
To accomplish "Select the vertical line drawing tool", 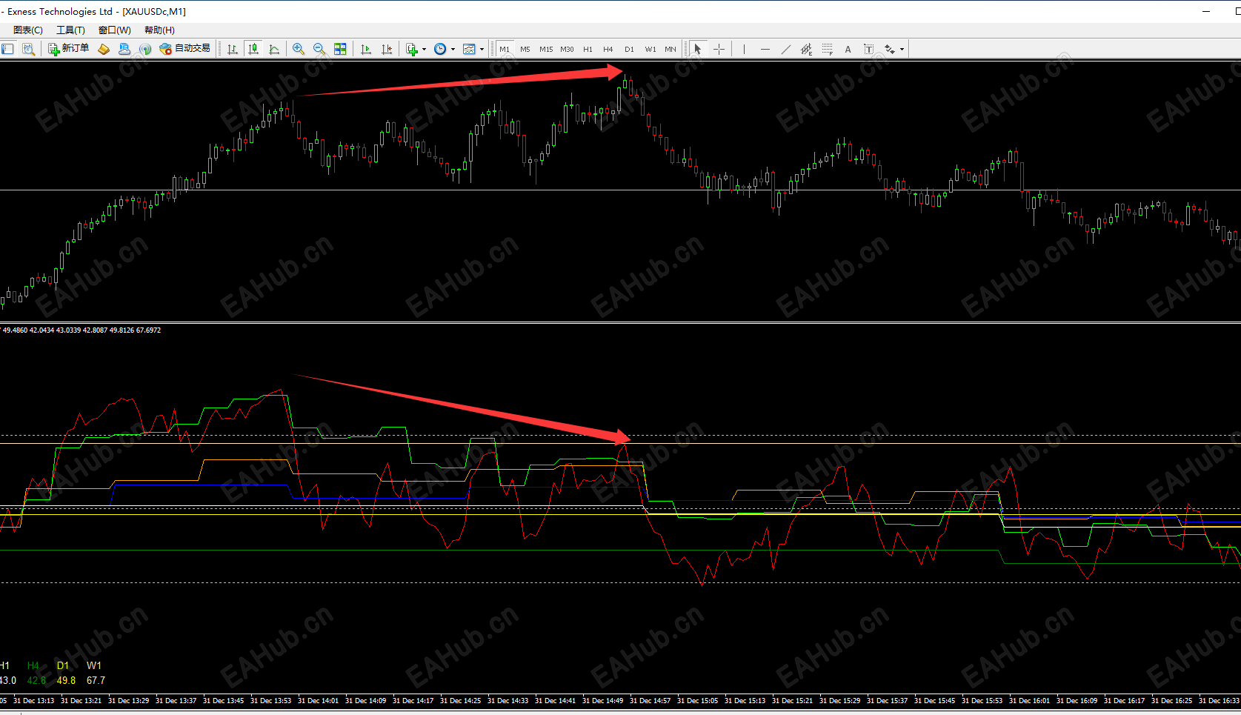I will (744, 49).
